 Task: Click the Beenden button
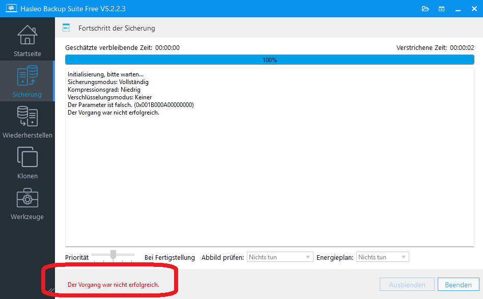coord(458,284)
